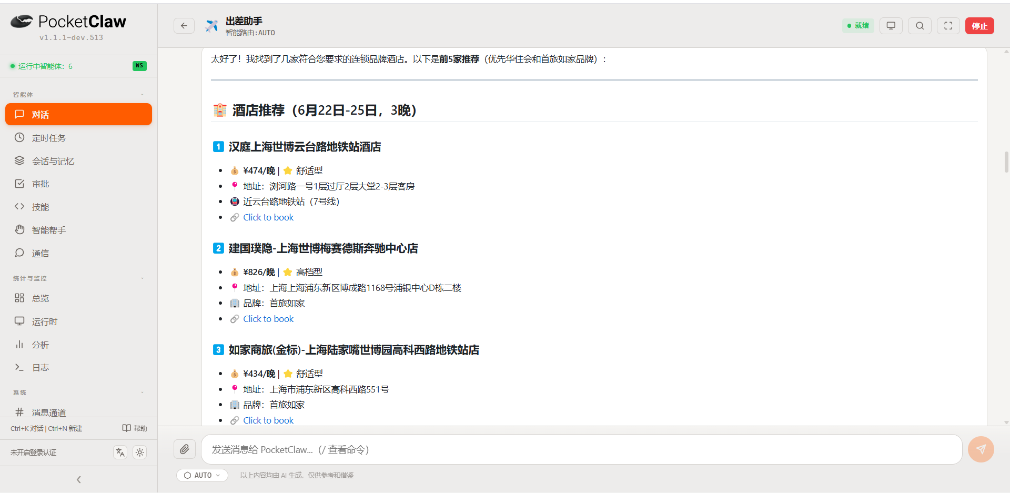Open search with the magnifier icon
Viewport: 1010px width, 493px height.
click(920, 26)
